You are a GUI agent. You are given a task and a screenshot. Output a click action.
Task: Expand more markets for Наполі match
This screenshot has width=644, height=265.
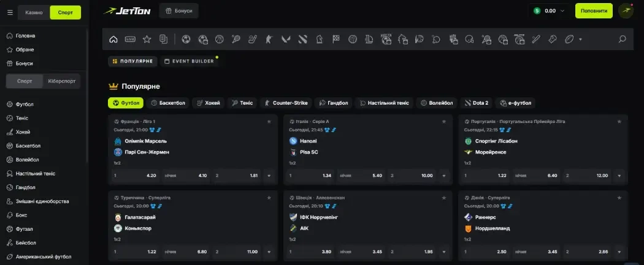tap(444, 176)
